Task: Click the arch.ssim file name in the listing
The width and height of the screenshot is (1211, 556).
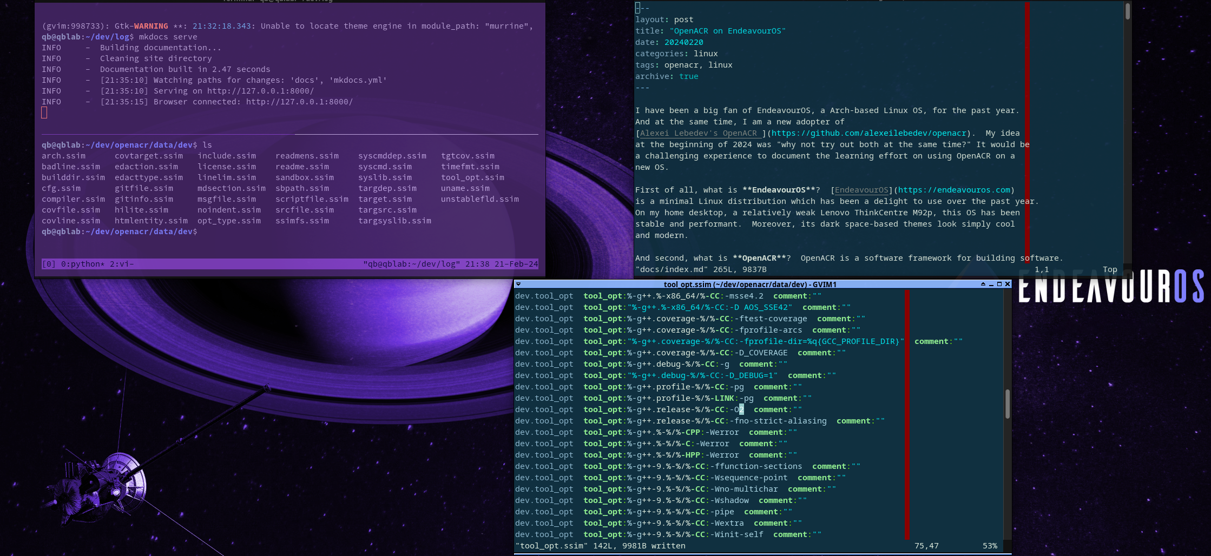Action: pos(63,156)
